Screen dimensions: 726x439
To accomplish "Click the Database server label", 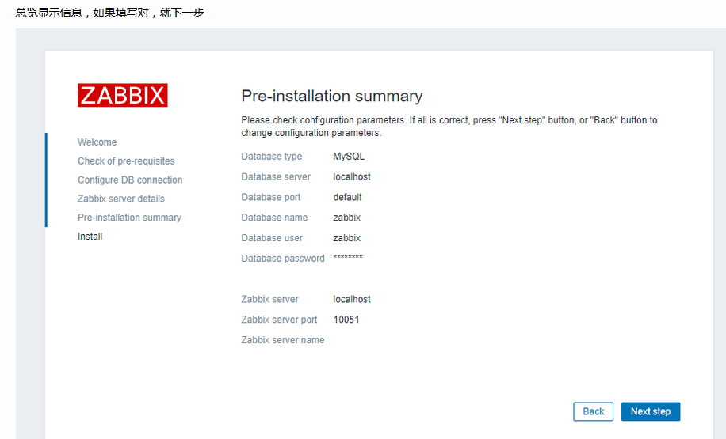I will coord(276,176).
